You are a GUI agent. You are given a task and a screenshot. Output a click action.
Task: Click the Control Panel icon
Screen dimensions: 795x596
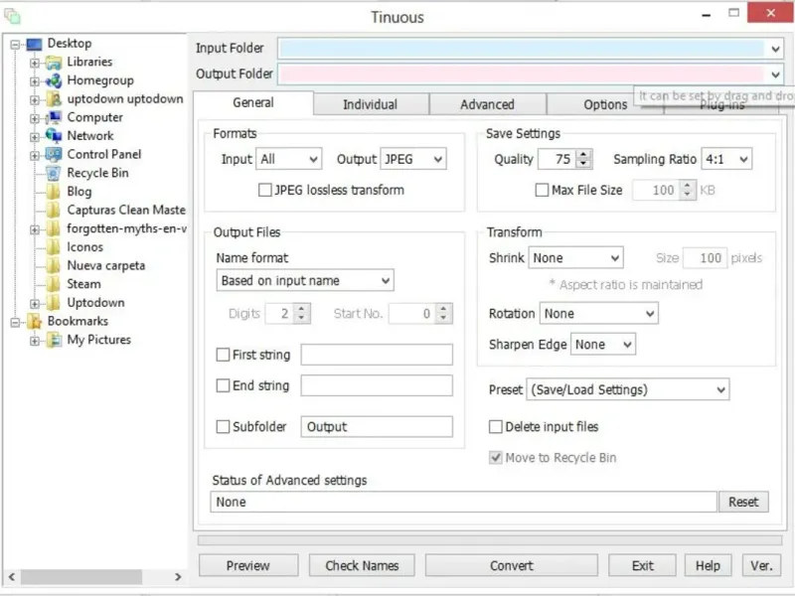point(54,155)
